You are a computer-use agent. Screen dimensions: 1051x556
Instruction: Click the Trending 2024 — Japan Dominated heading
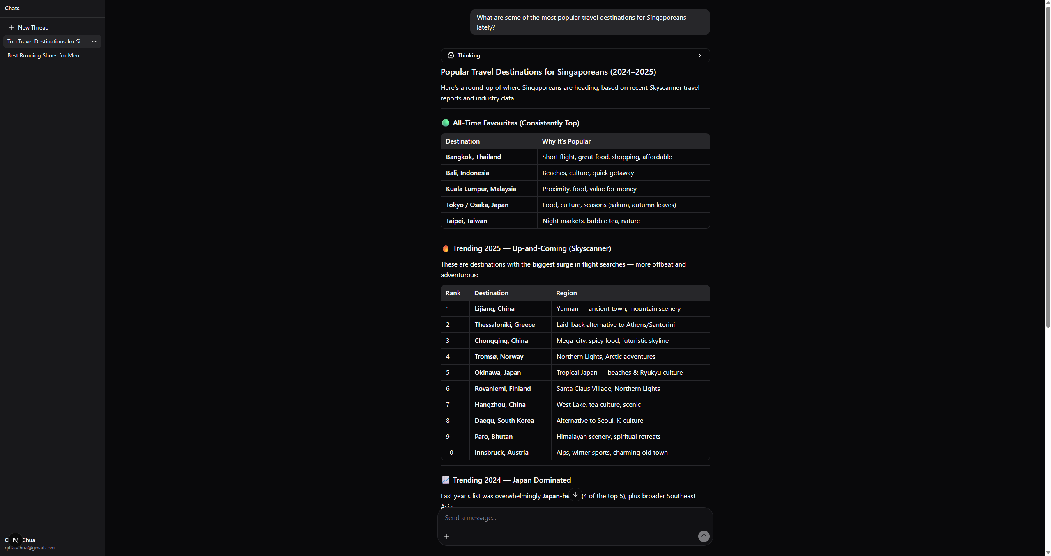pos(512,480)
